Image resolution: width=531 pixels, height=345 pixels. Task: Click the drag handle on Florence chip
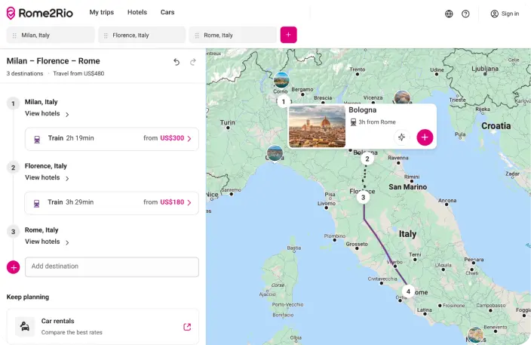point(106,35)
